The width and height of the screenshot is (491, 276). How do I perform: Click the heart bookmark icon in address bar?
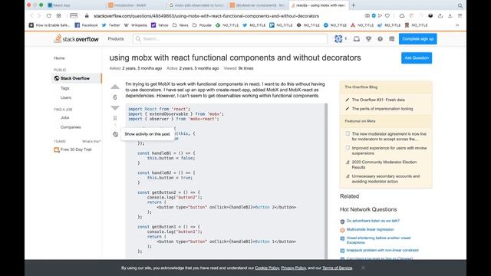point(387,15)
